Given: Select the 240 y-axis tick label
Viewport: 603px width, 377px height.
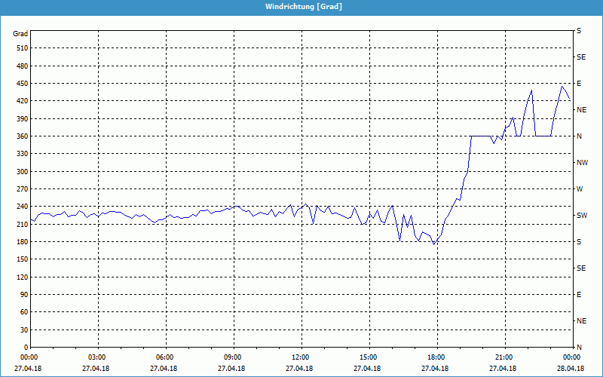Looking at the screenshot, I should tap(21, 207).
